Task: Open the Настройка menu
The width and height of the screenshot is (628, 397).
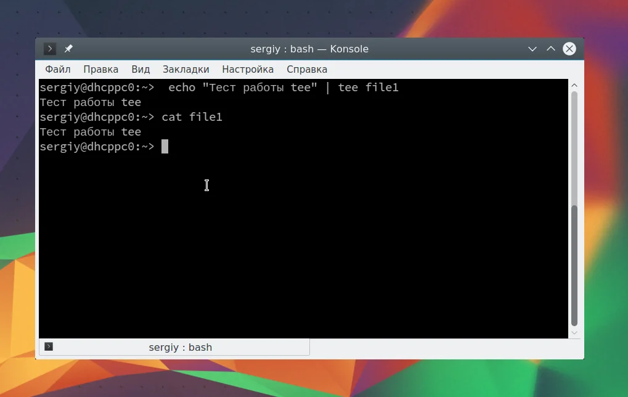Action: [248, 69]
